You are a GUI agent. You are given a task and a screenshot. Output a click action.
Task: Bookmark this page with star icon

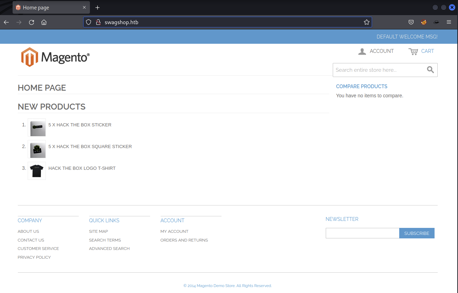(x=366, y=22)
